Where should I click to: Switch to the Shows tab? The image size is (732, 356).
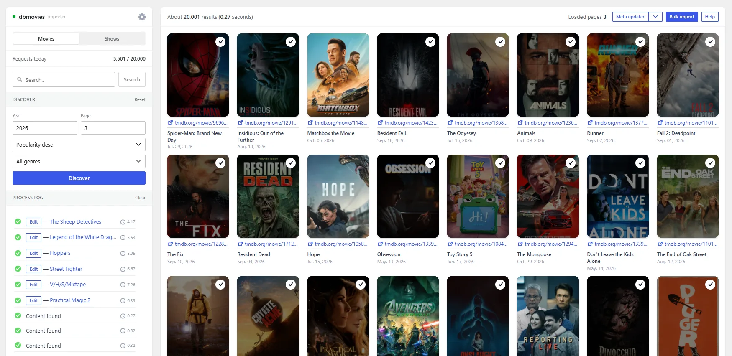[x=112, y=38]
